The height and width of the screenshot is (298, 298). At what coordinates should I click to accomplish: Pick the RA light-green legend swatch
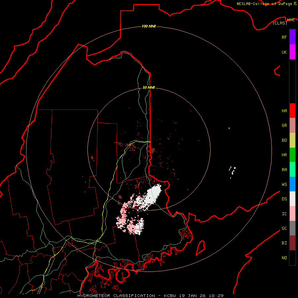[292, 170]
